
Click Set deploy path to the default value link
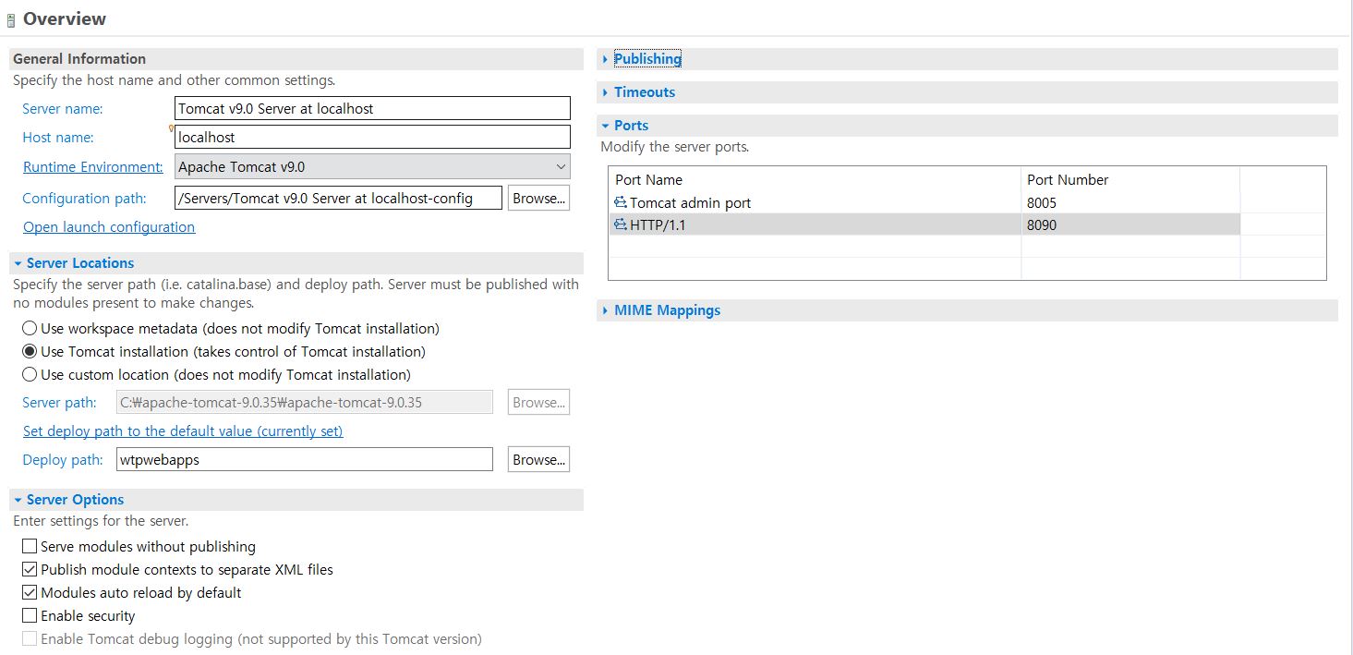coord(183,431)
